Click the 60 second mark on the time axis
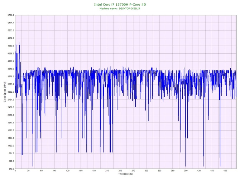 click(x=42, y=171)
